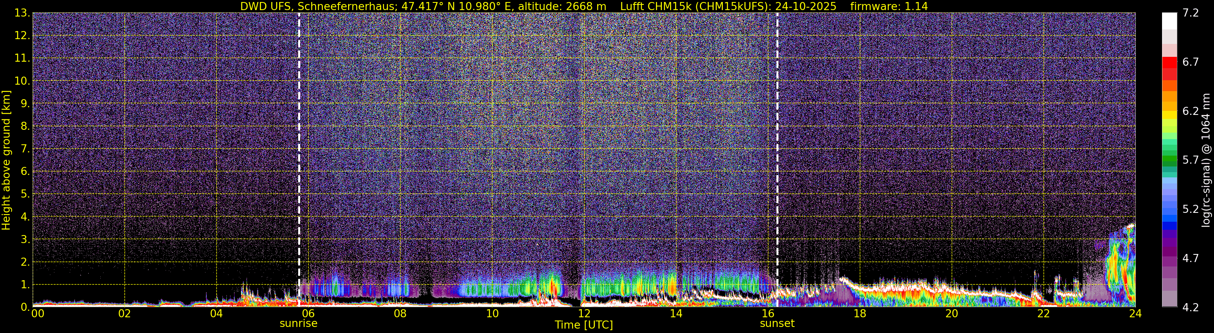Click the firmware: 1.14 text
The width and height of the screenshot is (1214, 333).
889,6
